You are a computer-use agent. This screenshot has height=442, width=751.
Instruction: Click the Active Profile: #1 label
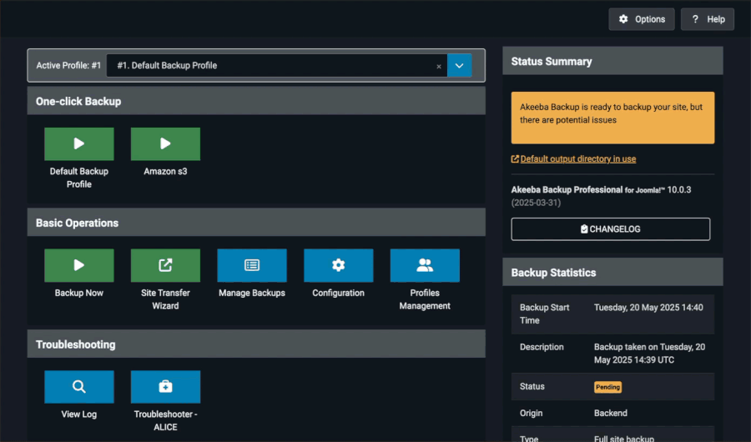tap(68, 66)
